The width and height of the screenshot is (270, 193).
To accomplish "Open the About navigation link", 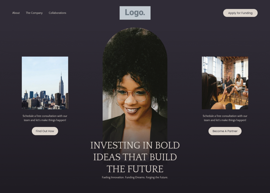I will (x=16, y=13).
